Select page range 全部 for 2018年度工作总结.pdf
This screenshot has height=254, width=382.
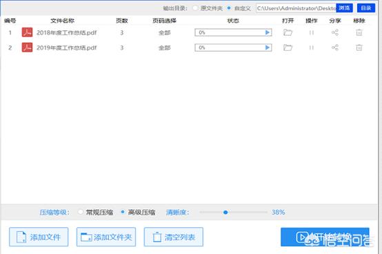pyautogui.click(x=164, y=32)
